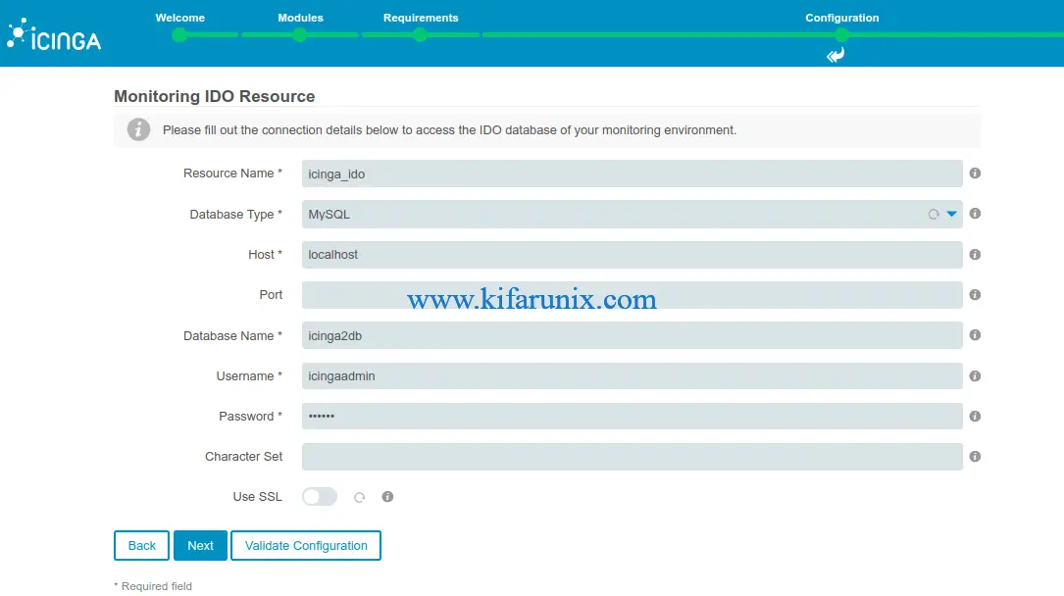Click the Resource Name label
This screenshot has height=596, width=1064.
pos(232,174)
